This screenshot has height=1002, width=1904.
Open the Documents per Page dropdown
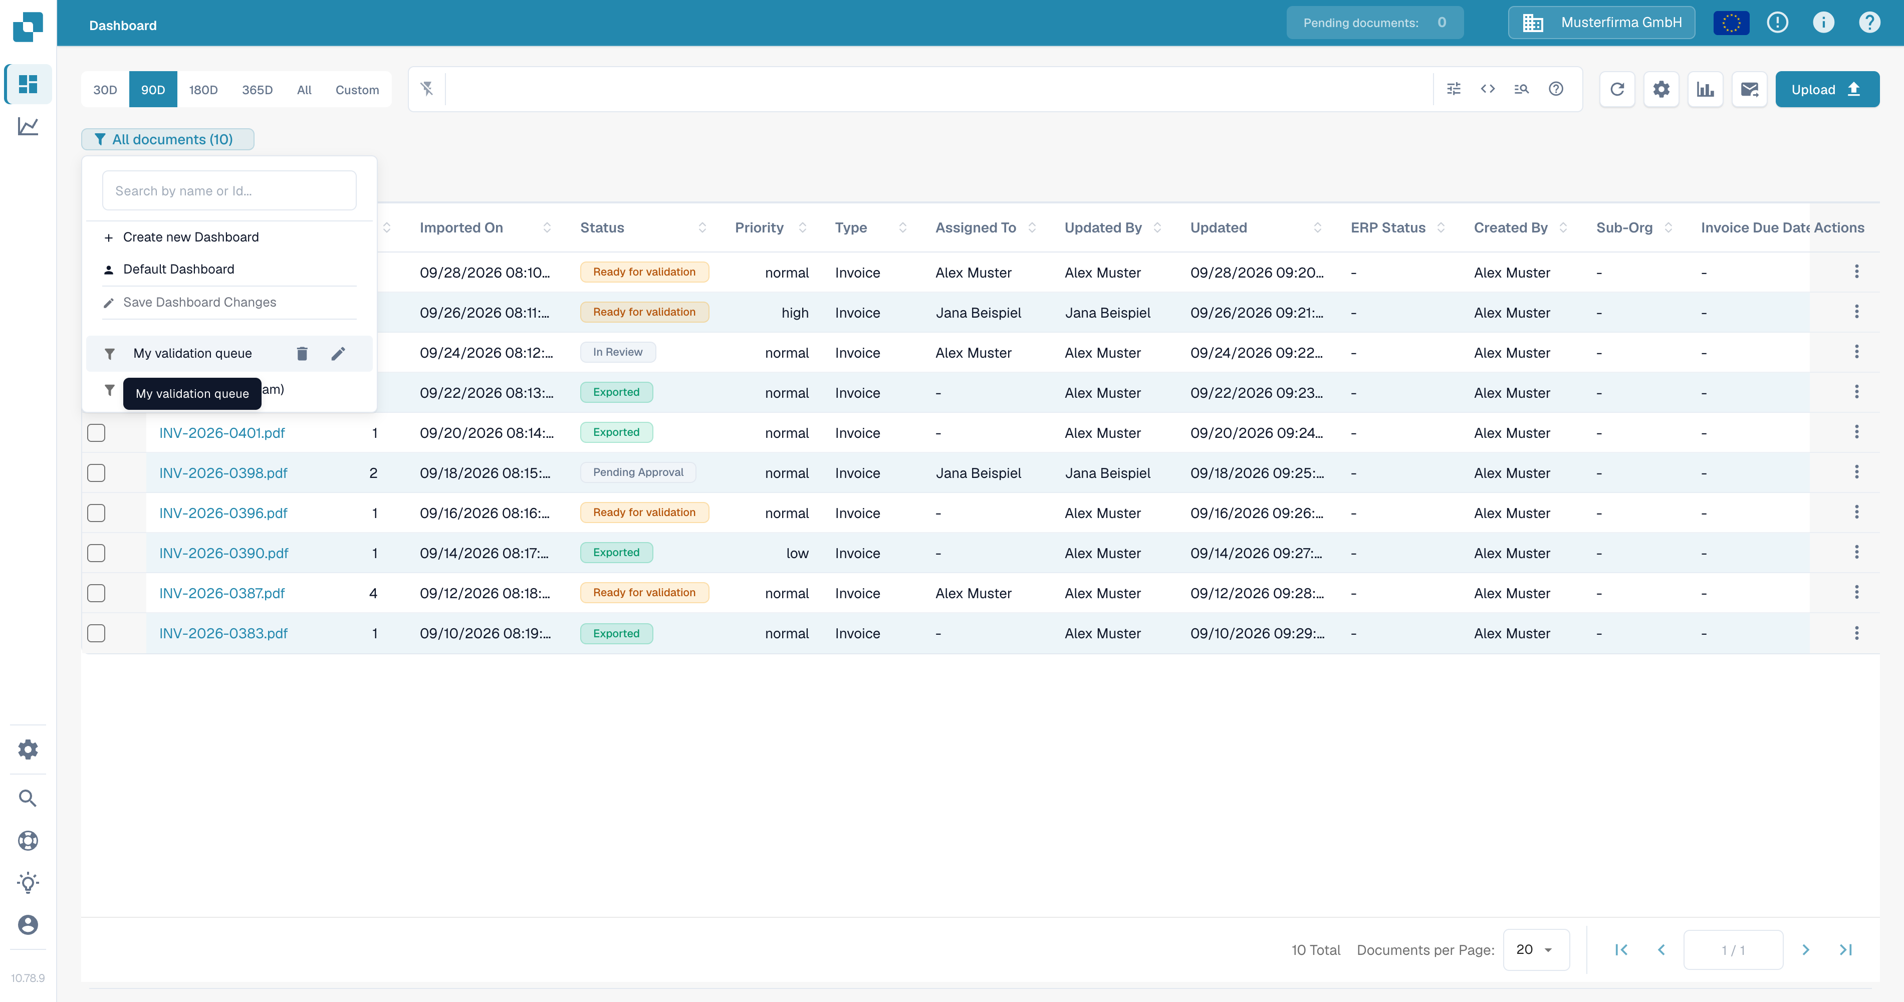[x=1536, y=949]
